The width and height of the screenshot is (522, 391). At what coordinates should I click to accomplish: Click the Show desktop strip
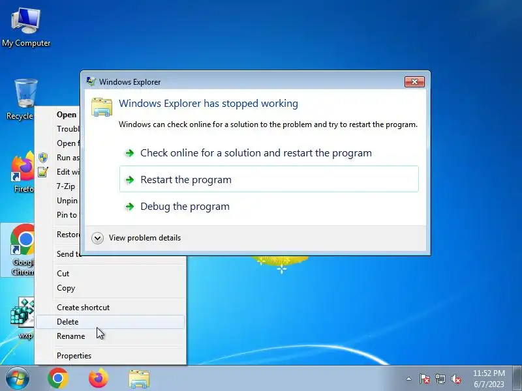point(517,379)
